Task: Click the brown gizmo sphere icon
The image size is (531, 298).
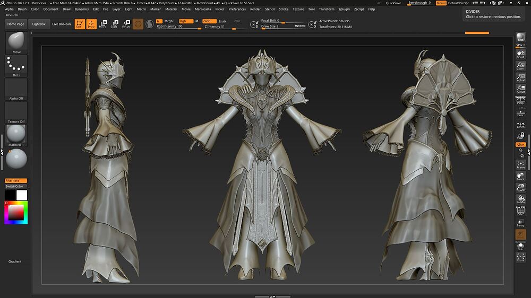Action: point(138,24)
